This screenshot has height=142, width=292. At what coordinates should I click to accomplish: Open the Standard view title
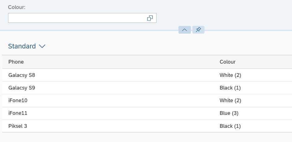22,46
